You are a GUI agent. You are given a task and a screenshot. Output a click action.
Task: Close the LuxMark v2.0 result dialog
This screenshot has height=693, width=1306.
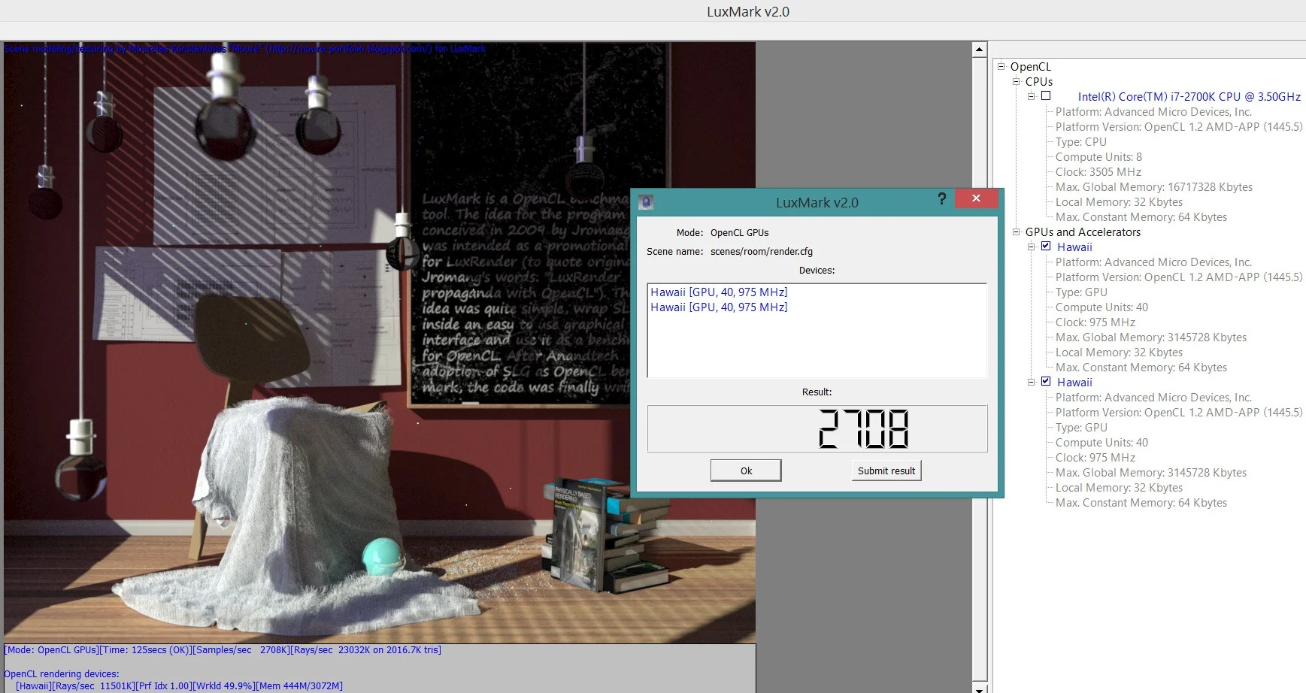point(976,198)
